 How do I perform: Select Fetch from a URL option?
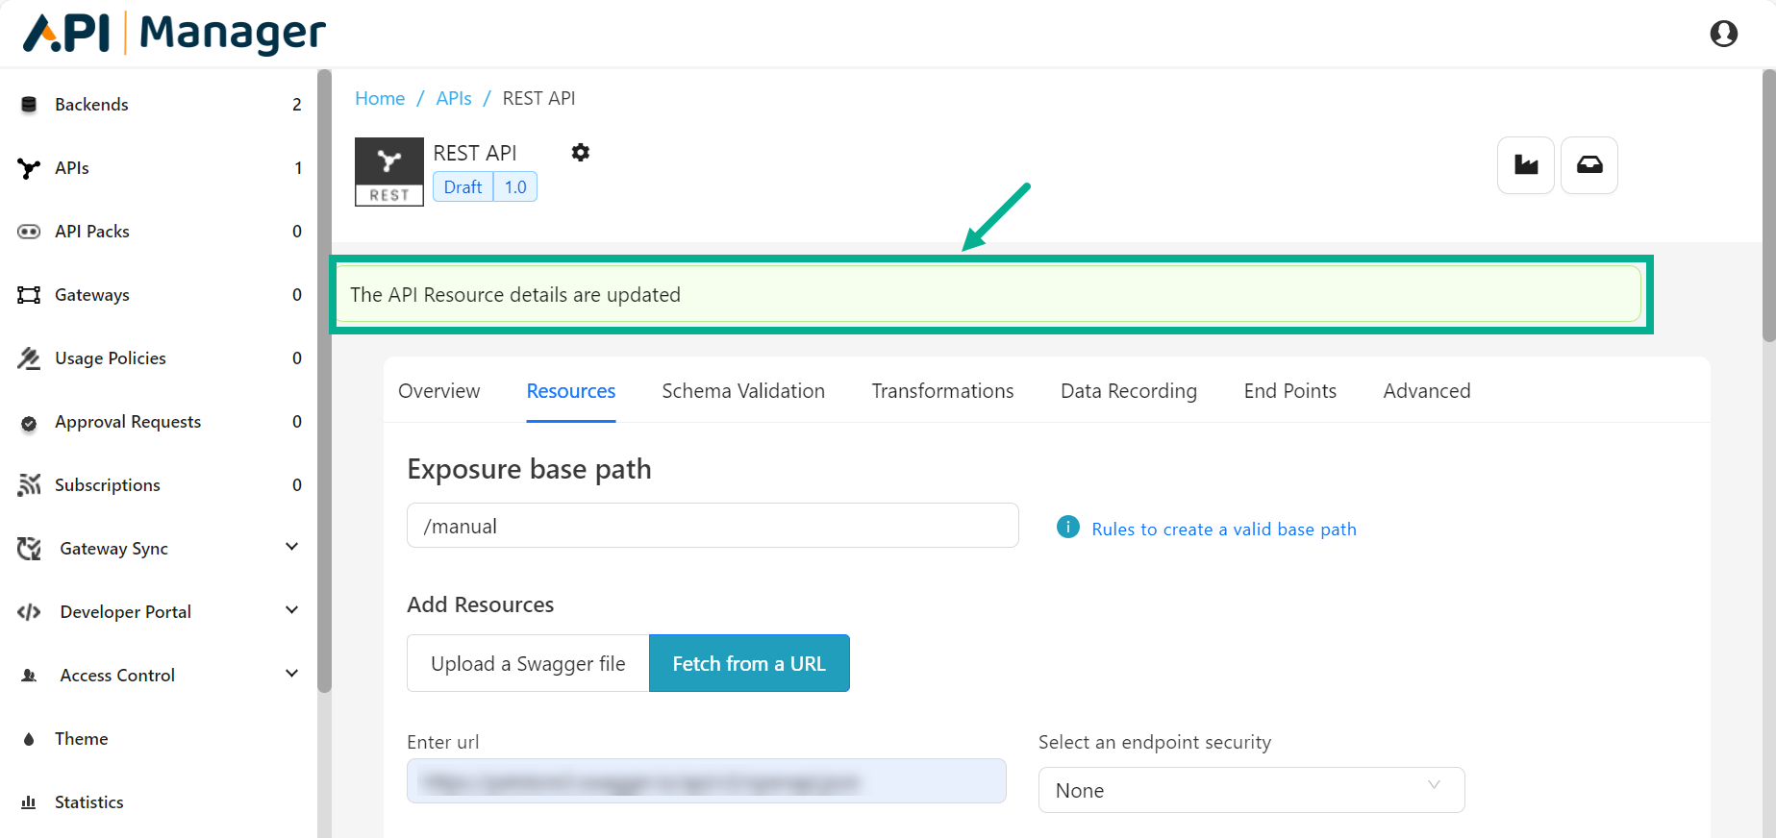pos(749,663)
